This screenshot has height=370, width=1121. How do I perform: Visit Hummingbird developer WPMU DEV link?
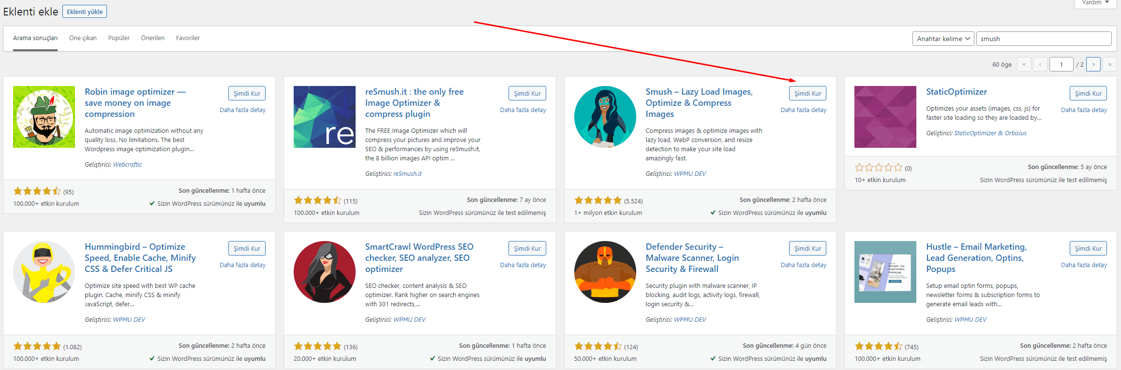point(129,320)
